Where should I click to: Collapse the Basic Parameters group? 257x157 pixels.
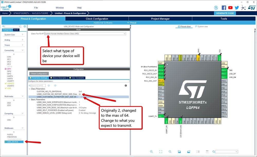30,99
